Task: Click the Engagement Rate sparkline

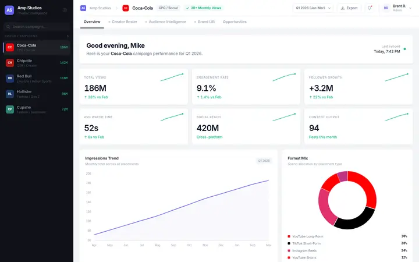Action: (284, 77)
